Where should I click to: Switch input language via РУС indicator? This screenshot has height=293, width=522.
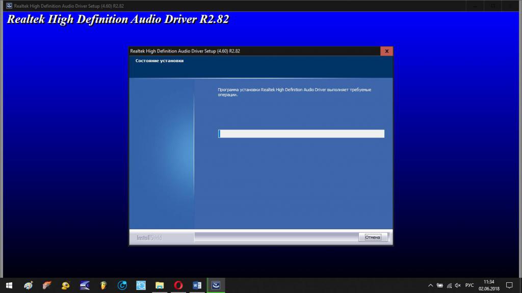[x=469, y=285]
